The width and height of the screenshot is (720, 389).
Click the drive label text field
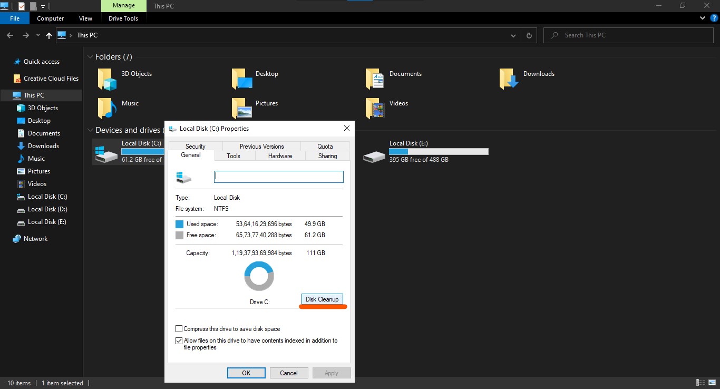coord(279,177)
